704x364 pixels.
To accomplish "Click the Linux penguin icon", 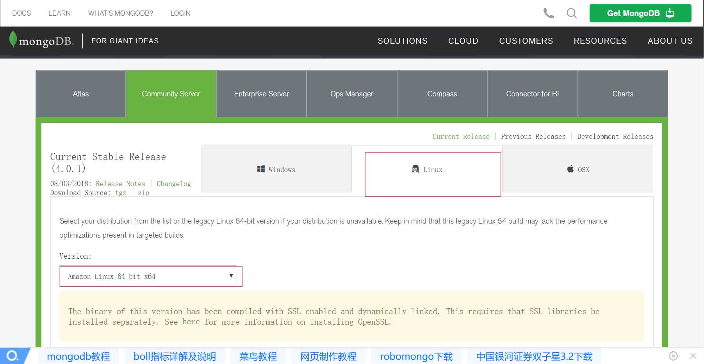I will pos(415,169).
